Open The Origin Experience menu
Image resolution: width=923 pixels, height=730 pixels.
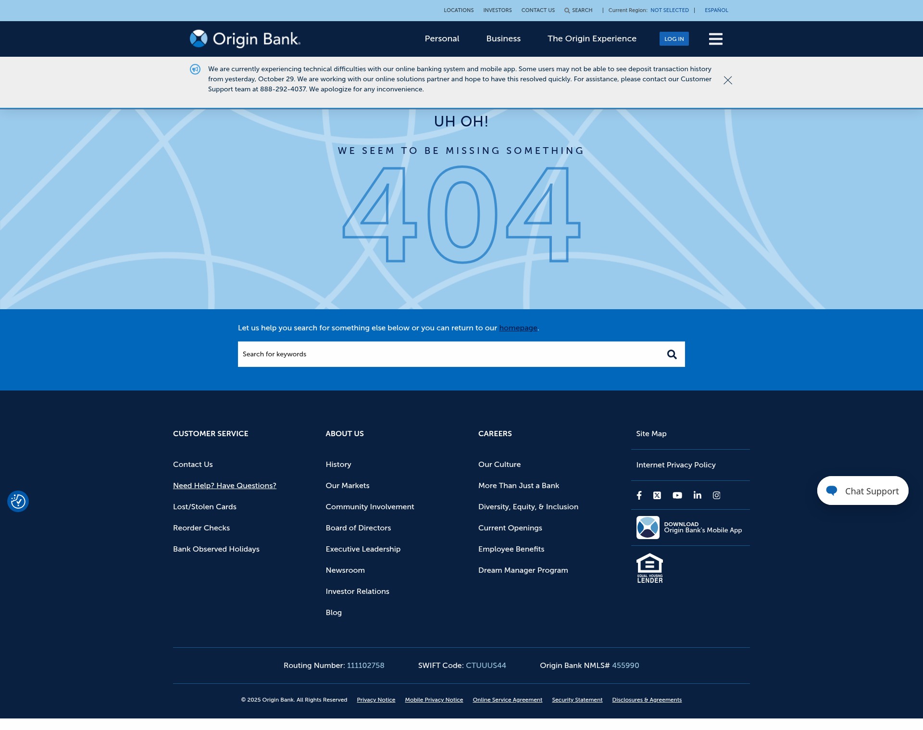[592, 38]
